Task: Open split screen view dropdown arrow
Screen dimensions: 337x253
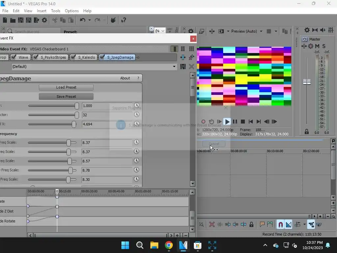Action: pyautogui.click(x=228, y=31)
